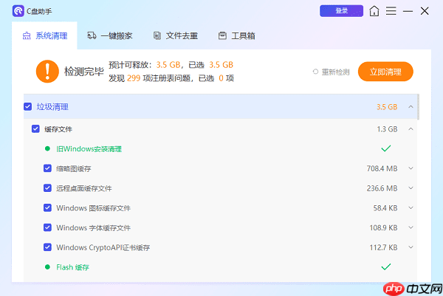443x296 pixels.
Task: Open the hamburger menu icon
Action: click(391, 11)
